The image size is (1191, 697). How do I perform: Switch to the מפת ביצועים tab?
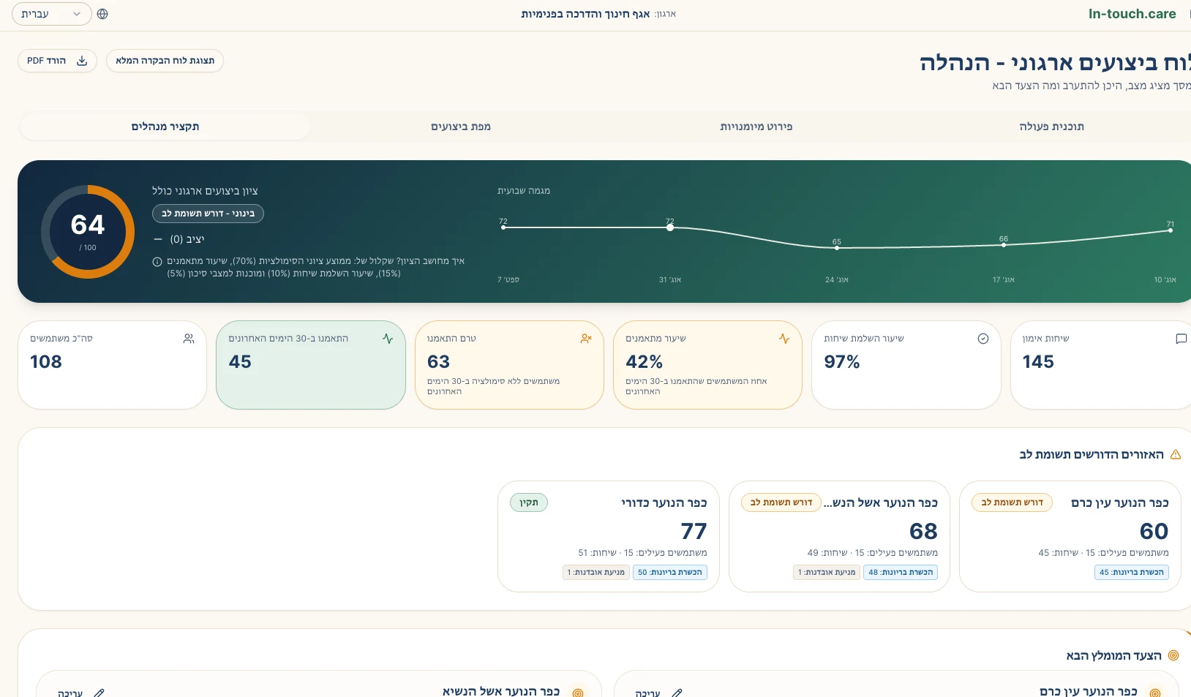[x=461, y=127]
